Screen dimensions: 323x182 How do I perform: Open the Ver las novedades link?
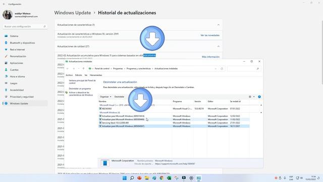pos(210,35)
